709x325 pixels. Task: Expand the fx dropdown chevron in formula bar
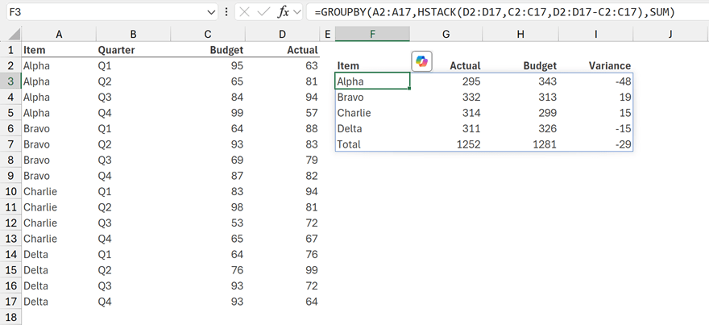pos(297,13)
